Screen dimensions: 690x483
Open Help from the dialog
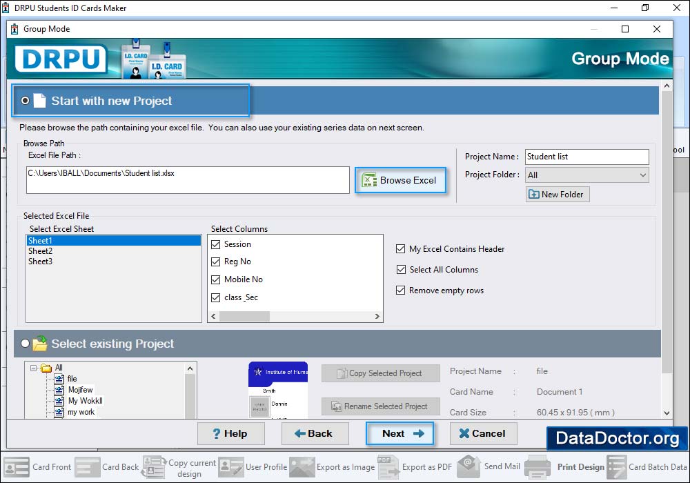[x=231, y=434]
